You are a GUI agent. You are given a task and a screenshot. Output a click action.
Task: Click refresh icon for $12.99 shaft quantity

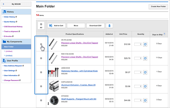point(145,44)
